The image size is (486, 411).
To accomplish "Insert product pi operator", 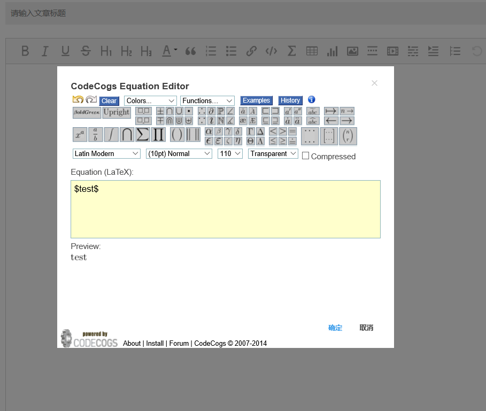I will pyautogui.click(x=158, y=135).
